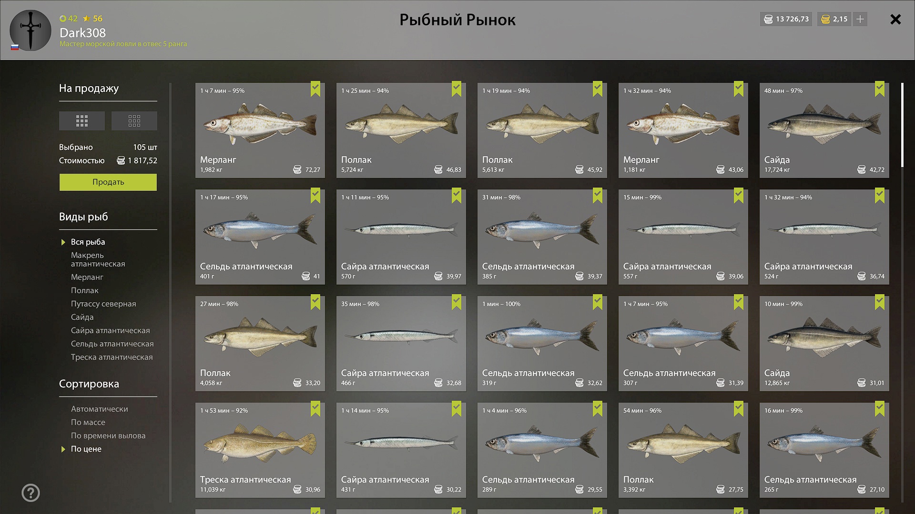Filter fish list by Сельдь атлантическая
Viewport: 915px width, 514px height.
[x=112, y=344]
